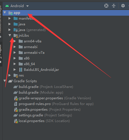Screen dimensions: 129x140
Task: Expand the armeabi folder arrow
Action: click(15, 47)
